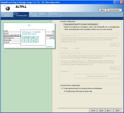Image resolution: width=124 pixels, height=113 pixels.
Task: Click the locked output label
Action: point(52,38)
